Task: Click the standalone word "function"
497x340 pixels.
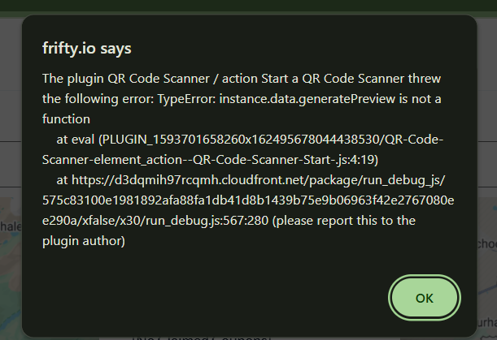Action: (67, 118)
